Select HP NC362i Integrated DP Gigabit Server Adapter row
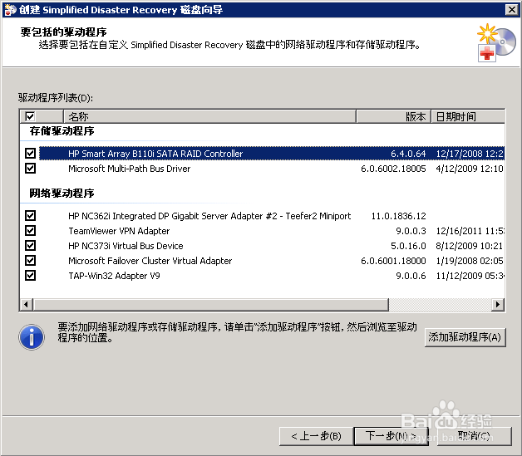Image resolution: width=522 pixels, height=456 pixels. click(x=272, y=215)
